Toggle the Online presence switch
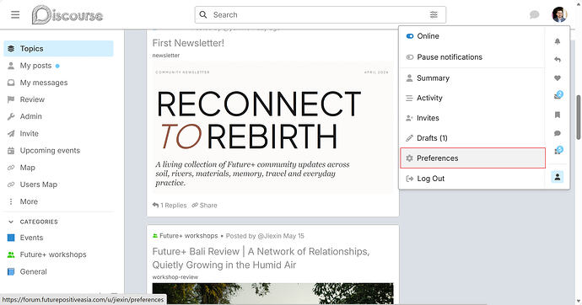Viewport: 582px width, 305px height. click(472, 36)
